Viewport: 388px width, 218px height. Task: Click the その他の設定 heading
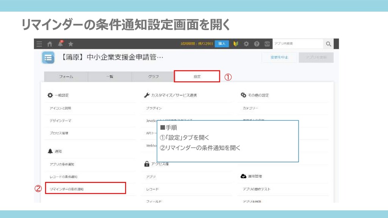point(258,95)
